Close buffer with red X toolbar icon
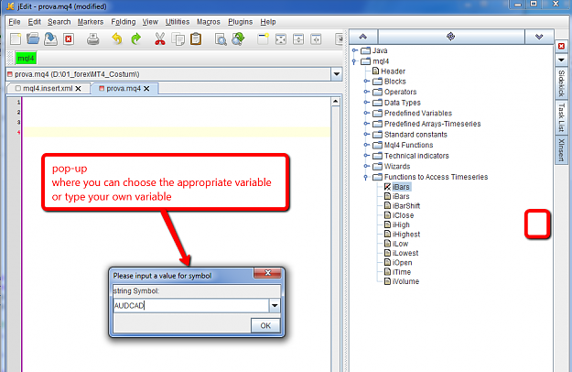Image resolution: width=572 pixels, height=372 pixels. pos(69,39)
